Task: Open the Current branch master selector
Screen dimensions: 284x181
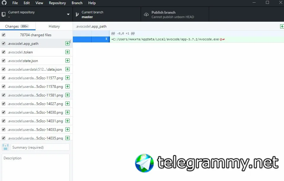Action: tap(107, 14)
